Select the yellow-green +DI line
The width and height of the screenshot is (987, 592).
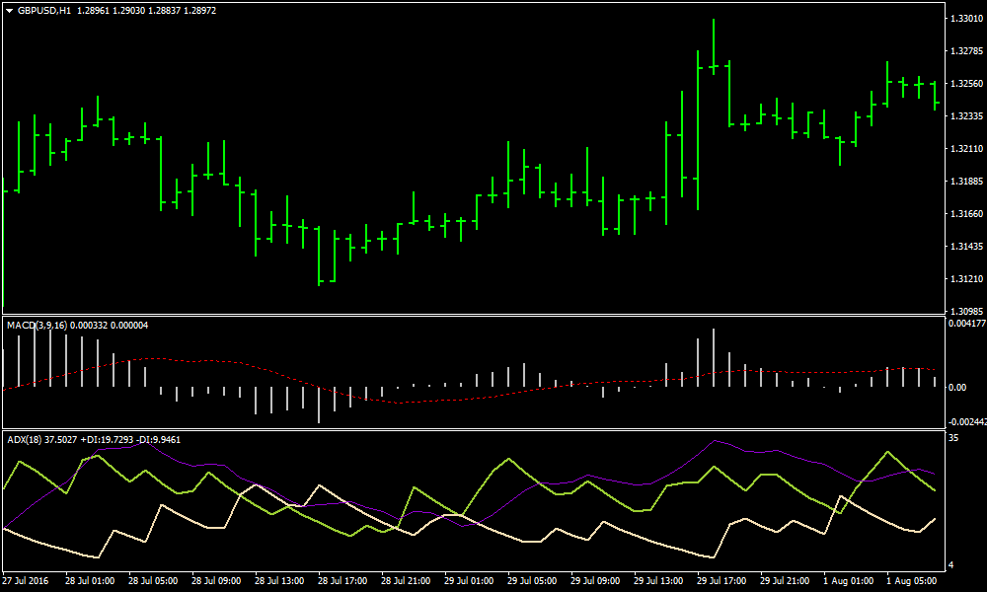(508, 460)
